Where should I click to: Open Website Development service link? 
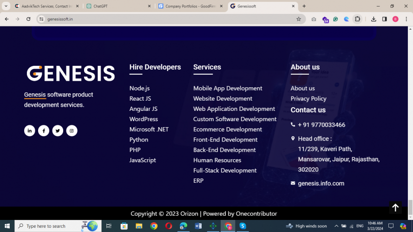coord(223,99)
